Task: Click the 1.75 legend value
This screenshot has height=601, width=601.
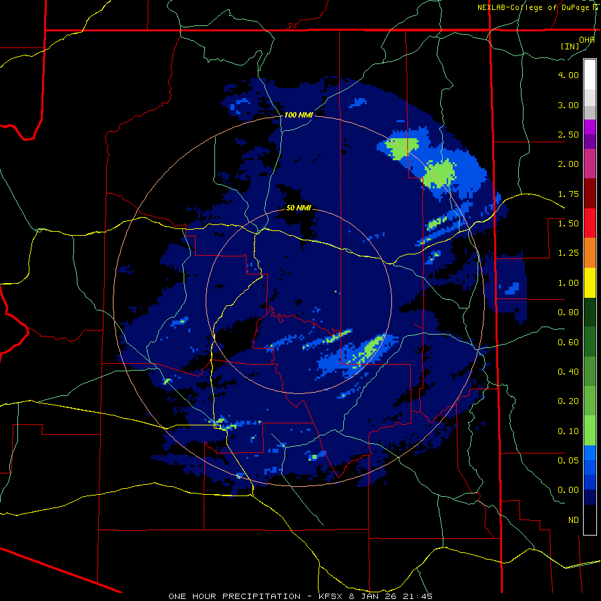Action: click(x=568, y=194)
